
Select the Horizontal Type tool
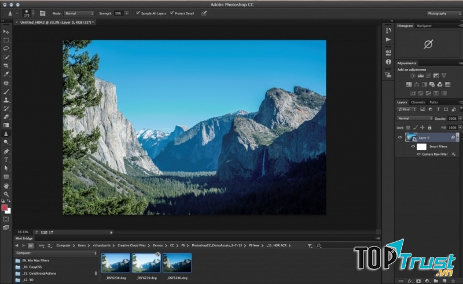tap(6, 160)
